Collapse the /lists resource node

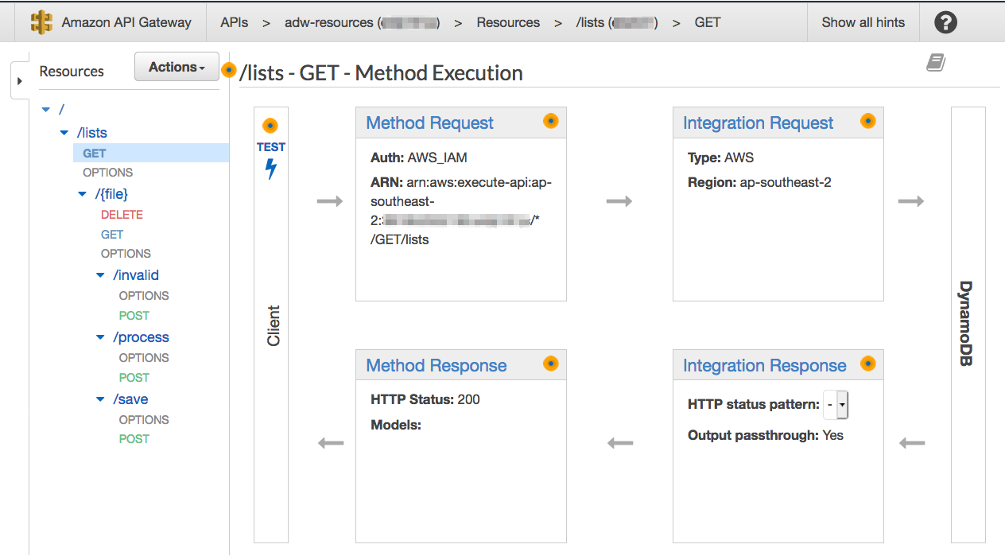tap(64, 133)
